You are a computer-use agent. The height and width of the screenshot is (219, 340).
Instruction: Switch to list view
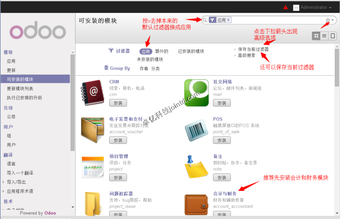324,36
